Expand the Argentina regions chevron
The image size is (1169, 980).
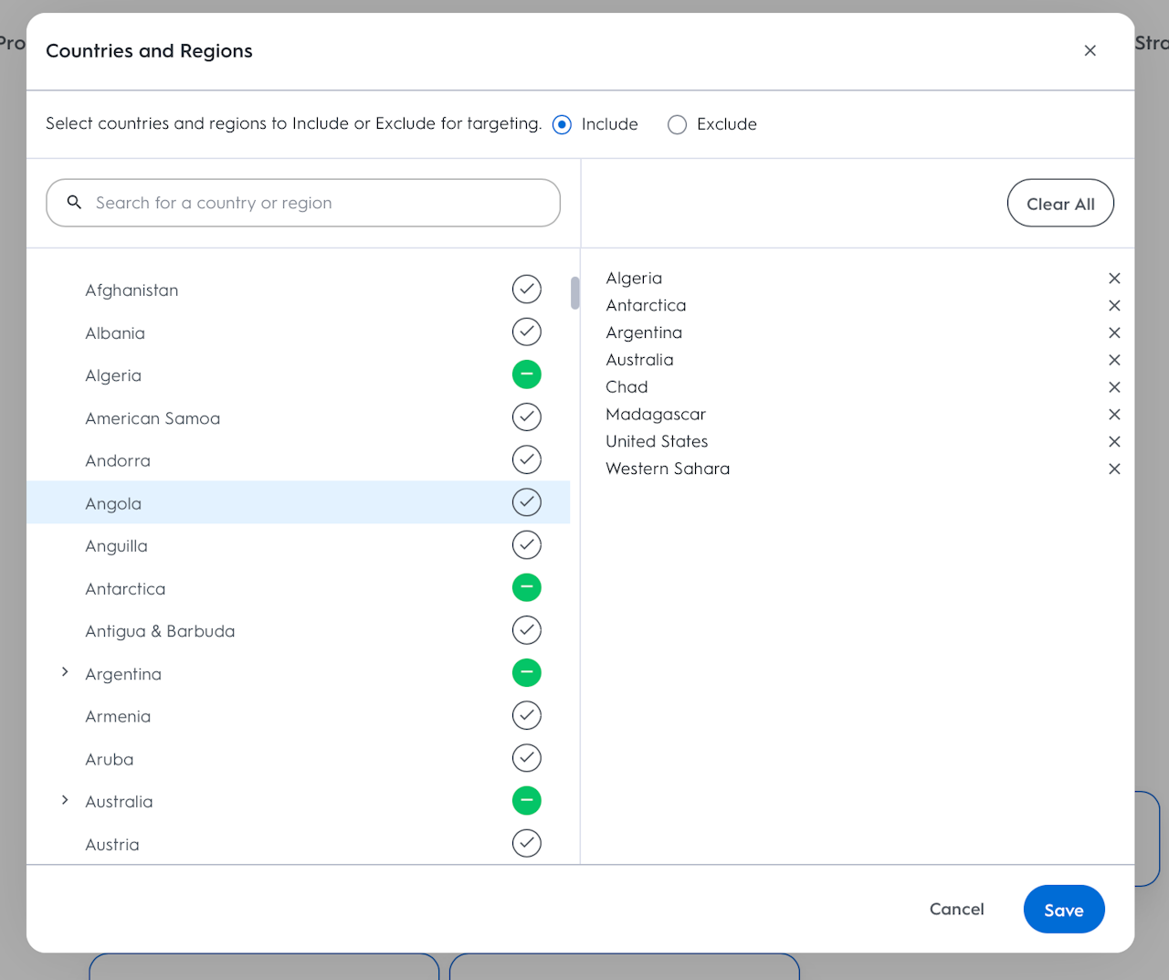pyautogui.click(x=65, y=672)
